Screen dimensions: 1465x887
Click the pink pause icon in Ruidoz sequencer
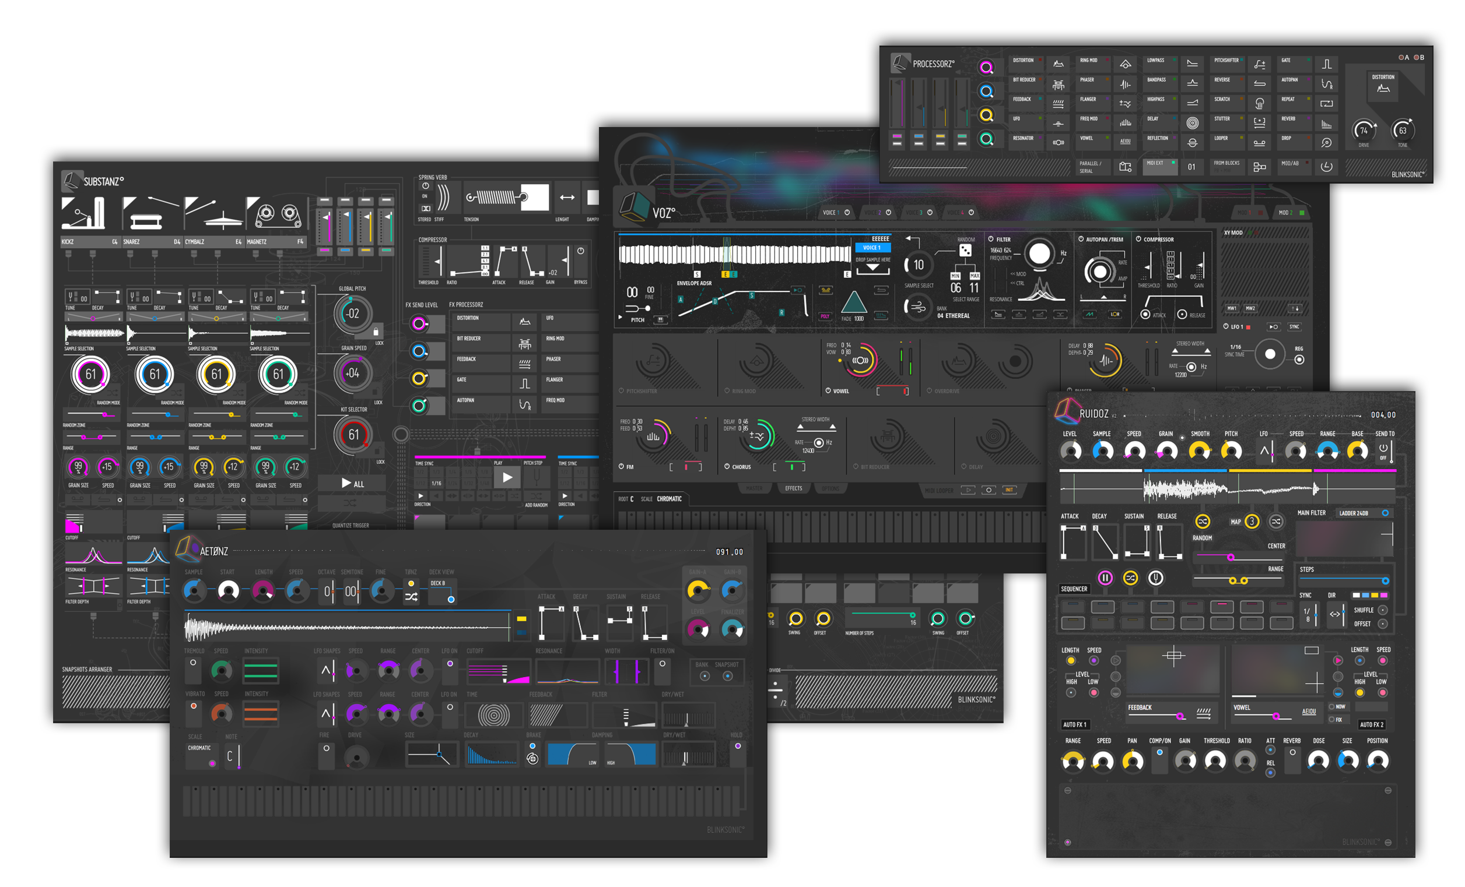pyautogui.click(x=1105, y=578)
